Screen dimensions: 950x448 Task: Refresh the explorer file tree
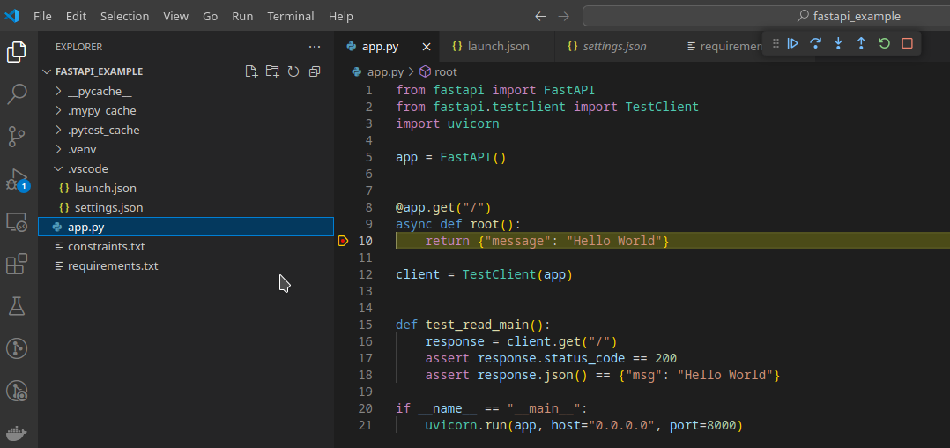coord(293,71)
